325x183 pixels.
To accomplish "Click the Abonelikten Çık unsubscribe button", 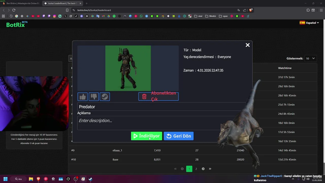I will 158,97.
